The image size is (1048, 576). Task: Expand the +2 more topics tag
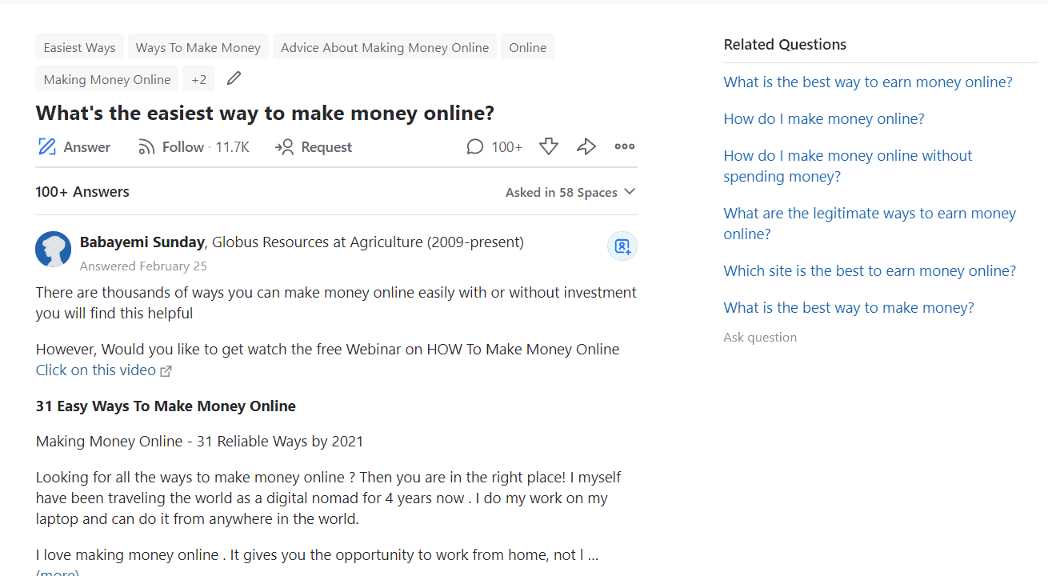pos(198,79)
